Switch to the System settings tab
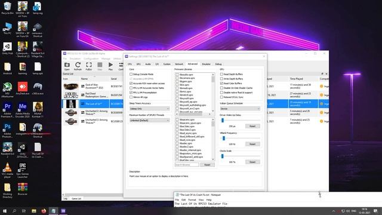This screenshot has height=215, width=382. coord(167,64)
